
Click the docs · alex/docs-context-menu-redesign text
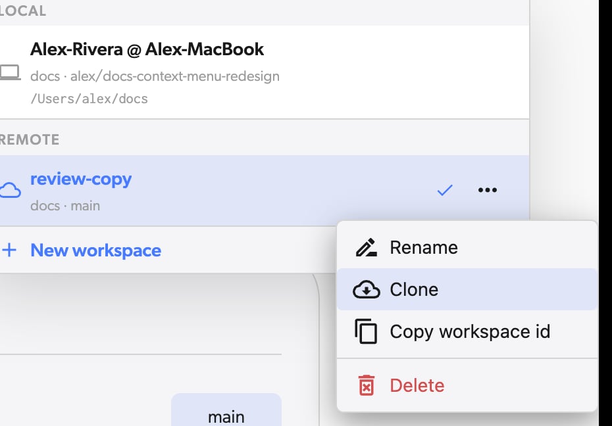coord(155,76)
